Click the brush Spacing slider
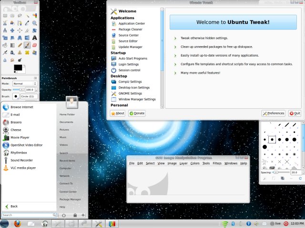Image resolution: width=305 pixels, height=228 pixels. pos(280,172)
